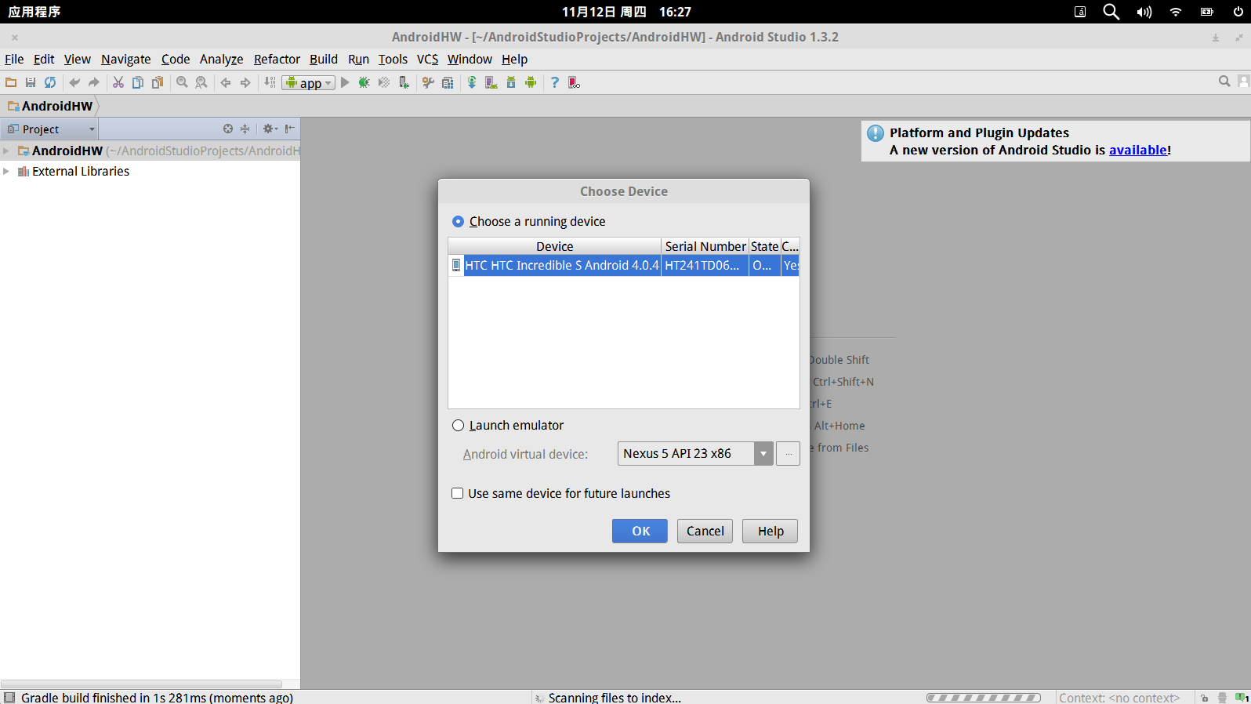Open the Tools menu
The image size is (1251, 704).
393,60
